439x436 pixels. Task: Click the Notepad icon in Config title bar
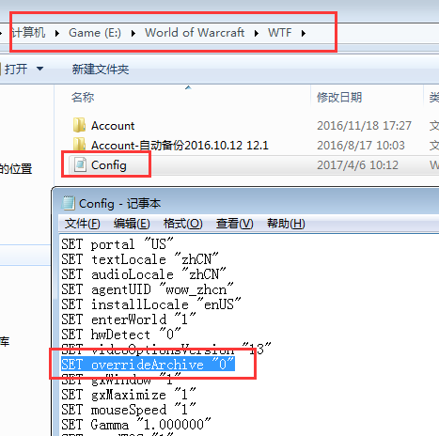tap(69, 203)
